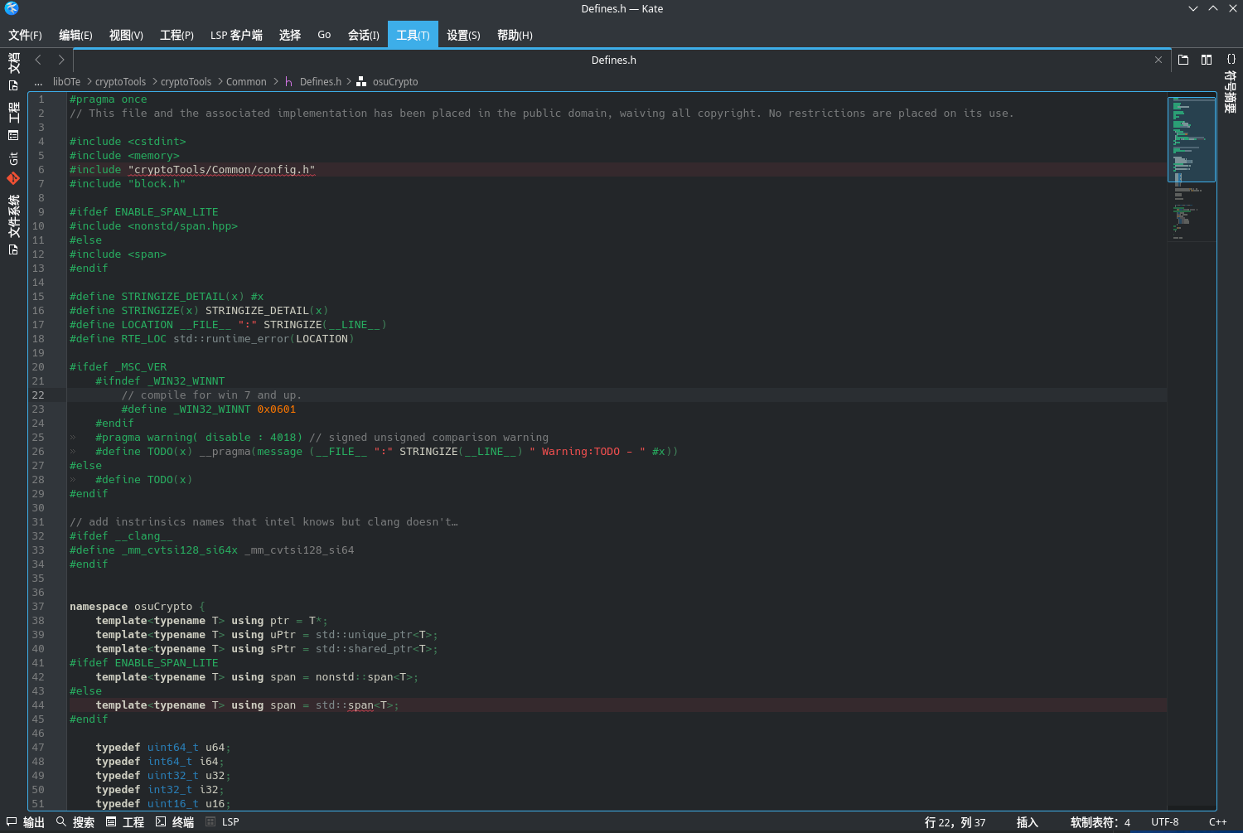Open the 设置(S) menu
This screenshot has width=1243, height=833.
pos(463,35)
